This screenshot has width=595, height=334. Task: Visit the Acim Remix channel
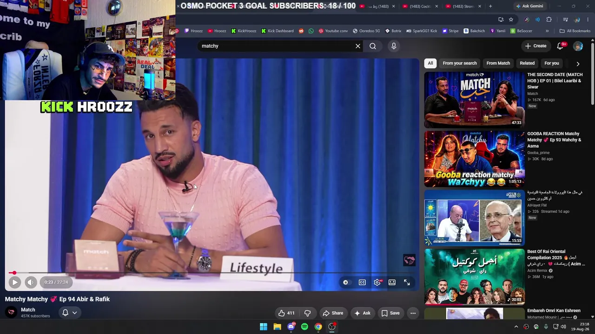[x=537, y=270]
